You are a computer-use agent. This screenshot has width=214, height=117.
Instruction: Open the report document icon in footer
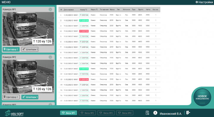(147, 113)
